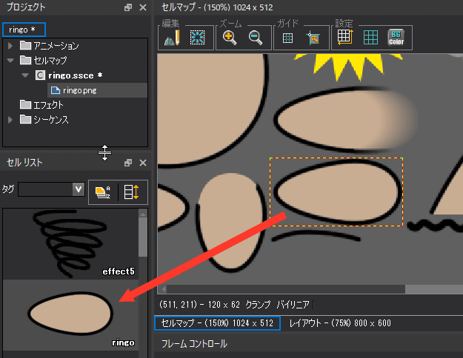Switch to セルマップ (150%) tab
Screen dimensions: 463x358
click(x=217, y=323)
